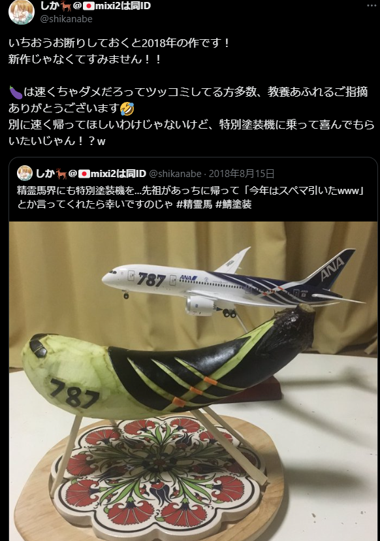Open the #精霊馬 hashtag
380x541 pixels.
pyautogui.click(x=194, y=205)
